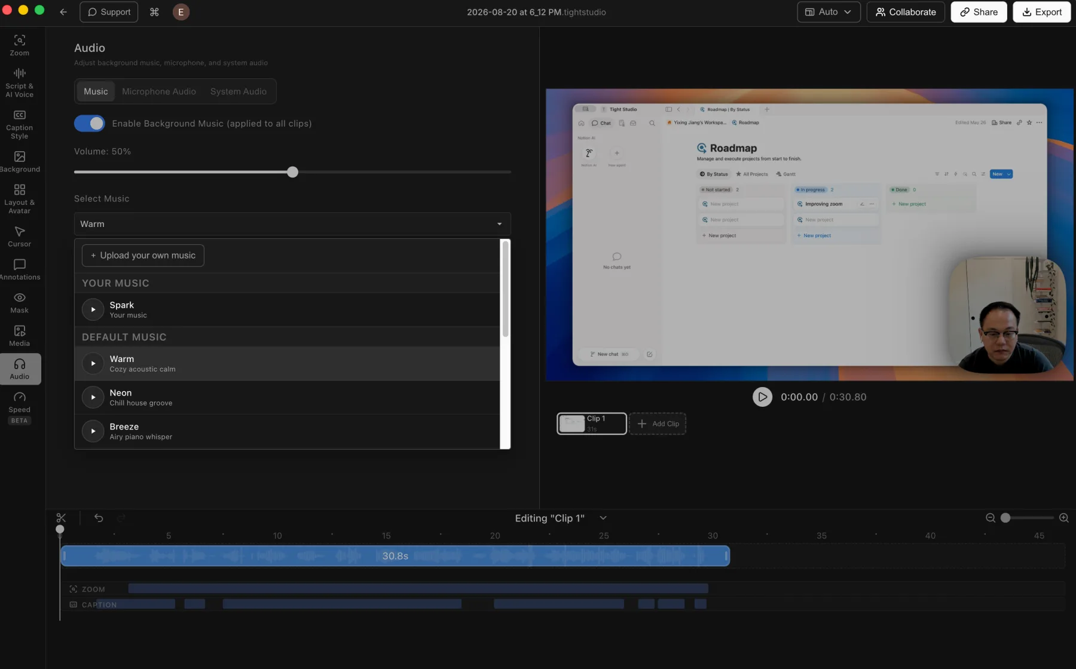This screenshot has height=669, width=1076.
Task: Disable background music toggle
Action: tap(90, 123)
